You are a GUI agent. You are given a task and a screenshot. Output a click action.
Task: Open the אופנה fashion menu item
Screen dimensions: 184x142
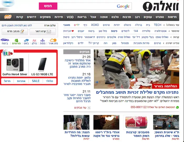click(104, 17)
